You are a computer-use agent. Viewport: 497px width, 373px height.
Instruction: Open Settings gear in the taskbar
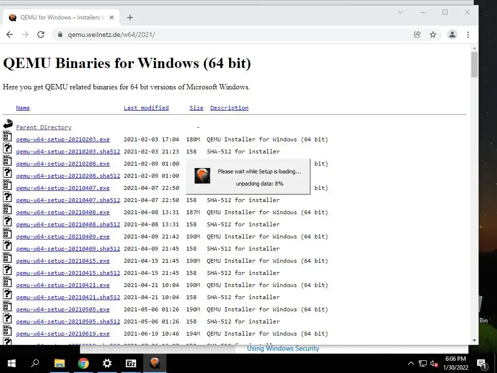pyautogui.click(x=107, y=363)
